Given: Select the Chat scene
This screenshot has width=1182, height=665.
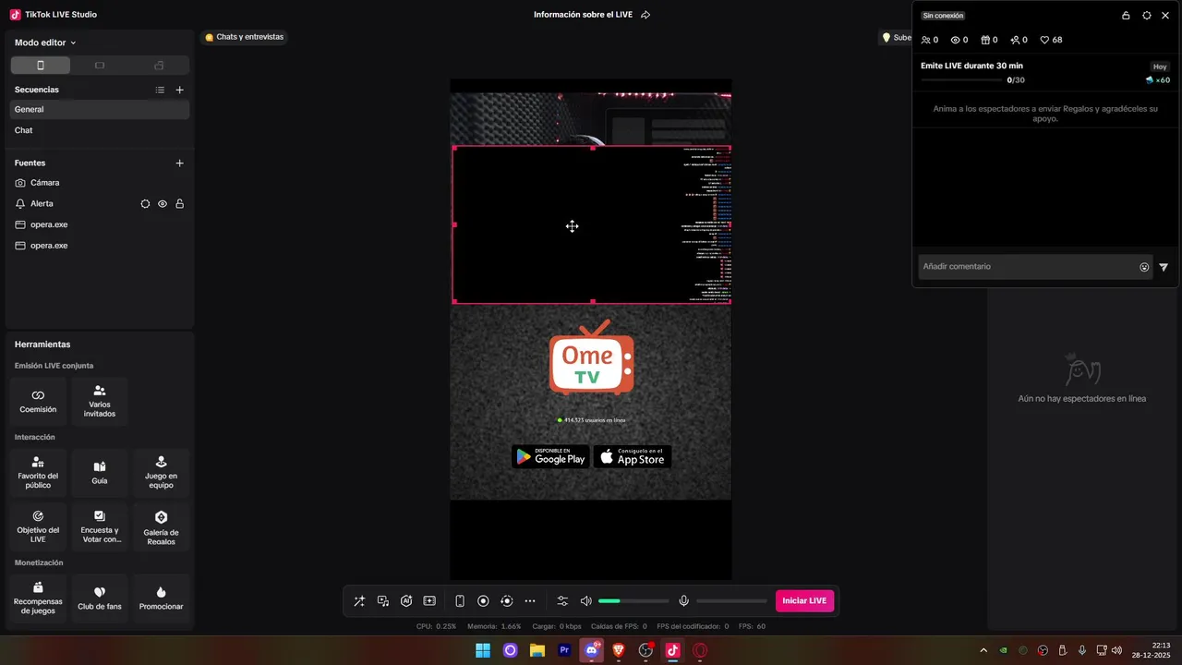Looking at the screenshot, I should click(100, 130).
